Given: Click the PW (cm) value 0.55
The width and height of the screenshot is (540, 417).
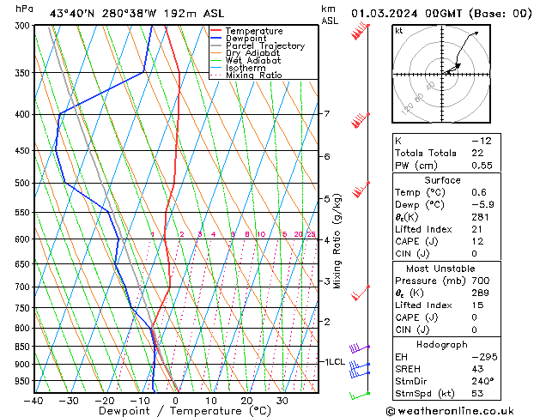Looking at the screenshot, I should (482, 166).
